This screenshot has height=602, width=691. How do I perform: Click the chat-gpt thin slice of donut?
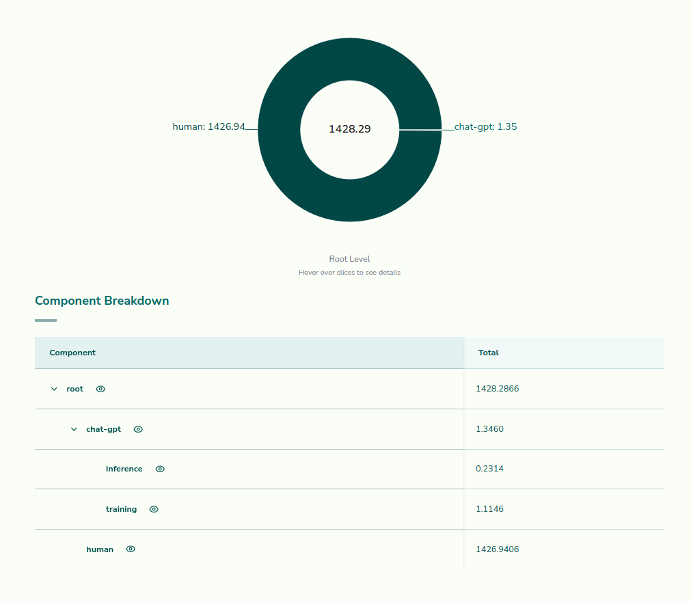pyautogui.click(x=420, y=130)
